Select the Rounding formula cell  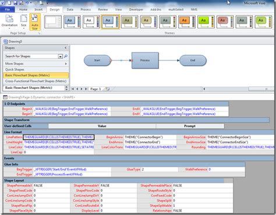pos(240,147)
